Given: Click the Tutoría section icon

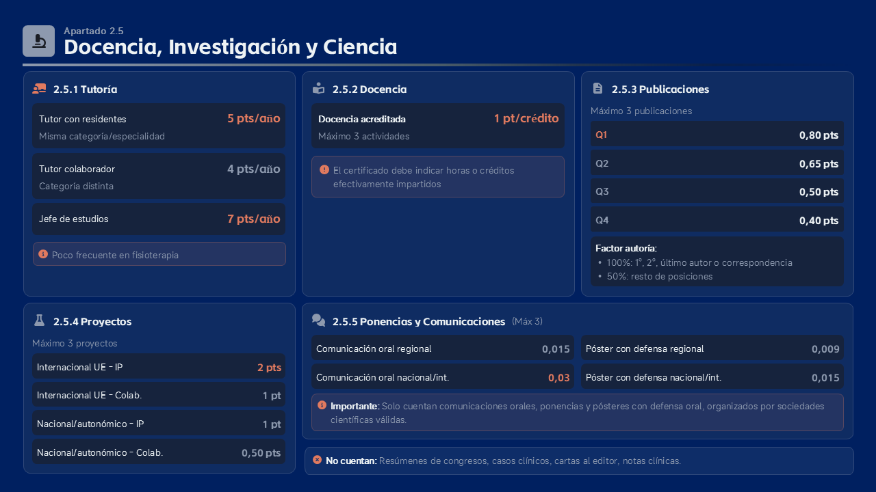Looking at the screenshot, I should (x=39, y=89).
